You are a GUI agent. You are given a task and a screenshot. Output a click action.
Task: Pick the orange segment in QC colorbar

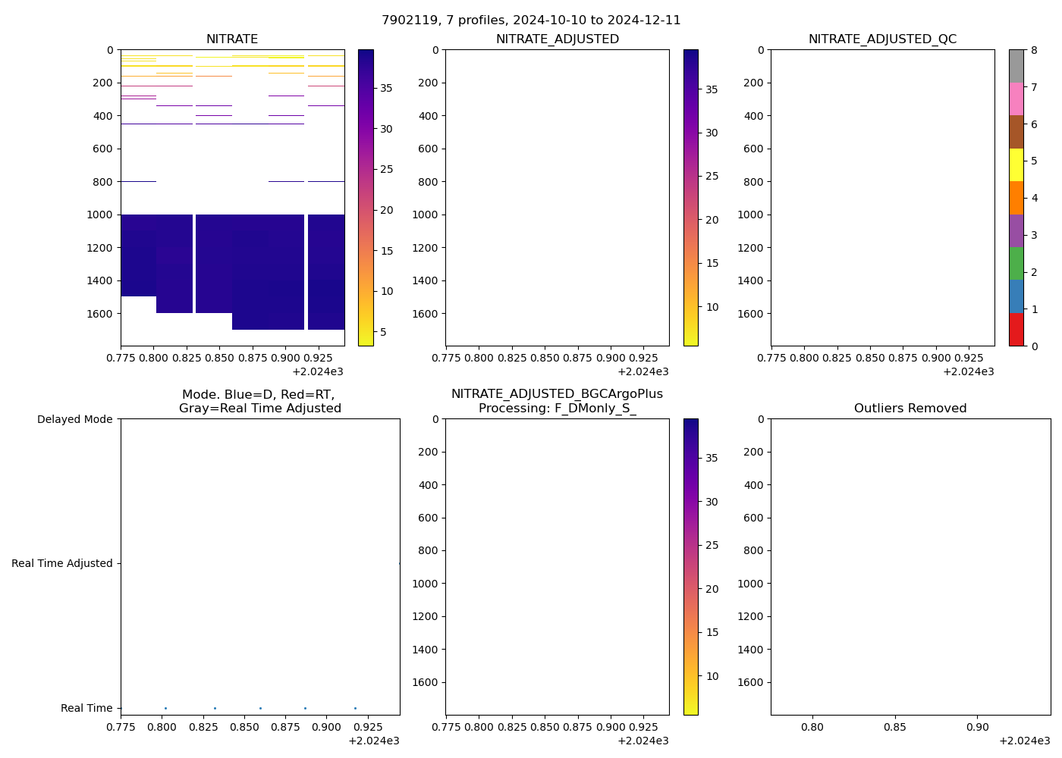[1016, 198]
